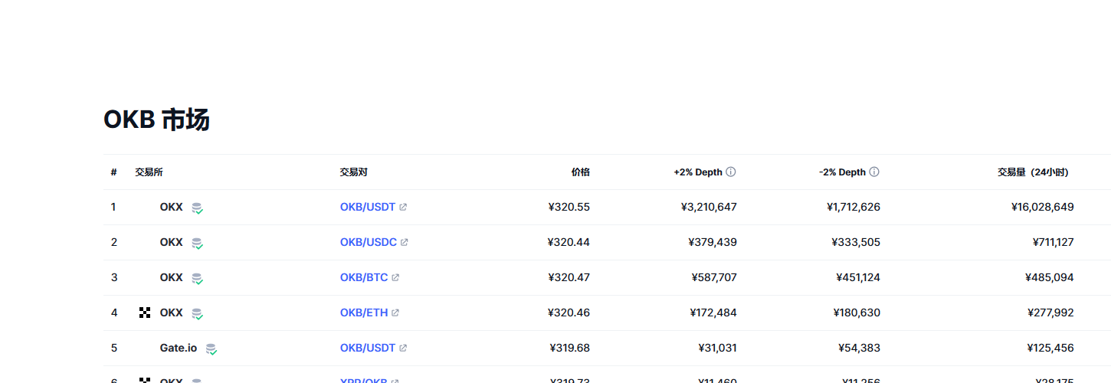
Task: Click the depth value ¥180,630
Action: [x=857, y=313]
